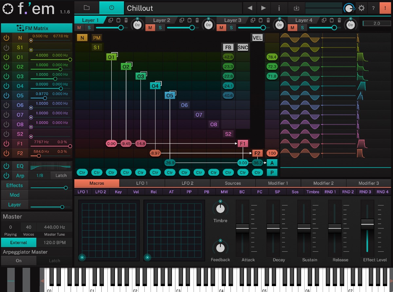
Task: Click the Effect Level fader handle
Action: click(367, 224)
